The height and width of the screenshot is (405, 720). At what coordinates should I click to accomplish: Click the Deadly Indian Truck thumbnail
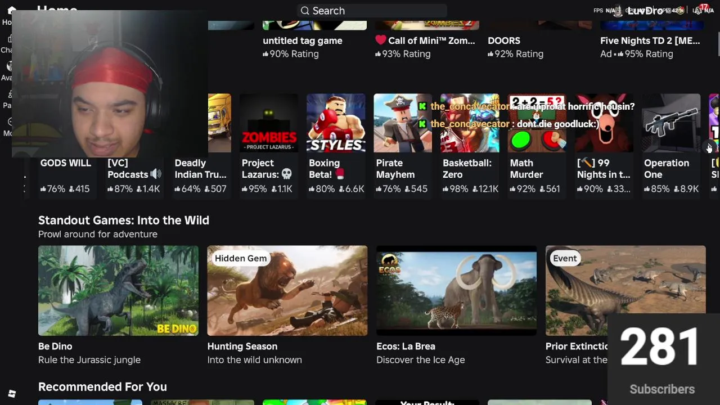click(219, 123)
